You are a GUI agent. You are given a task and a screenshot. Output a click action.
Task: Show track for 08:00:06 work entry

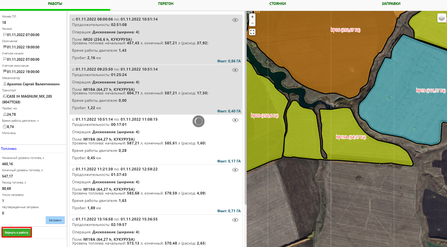point(235,20)
